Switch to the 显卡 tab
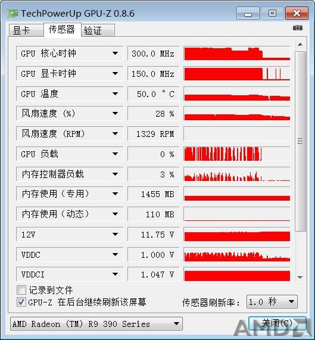This screenshot has width=315, height=340. [26, 30]
